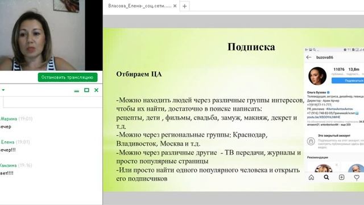Click the Ольга Бузова profile name

[316, 92]
